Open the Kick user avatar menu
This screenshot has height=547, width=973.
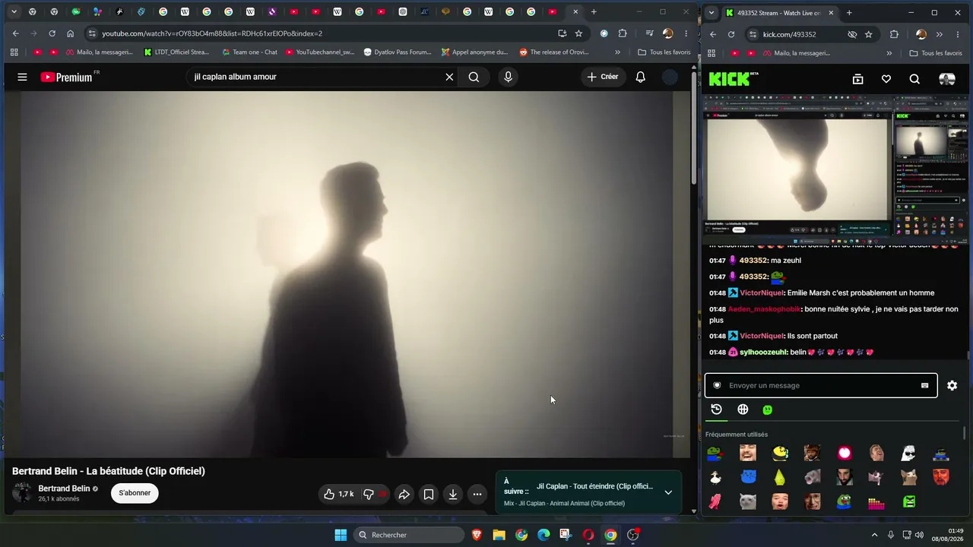point(947,79)
